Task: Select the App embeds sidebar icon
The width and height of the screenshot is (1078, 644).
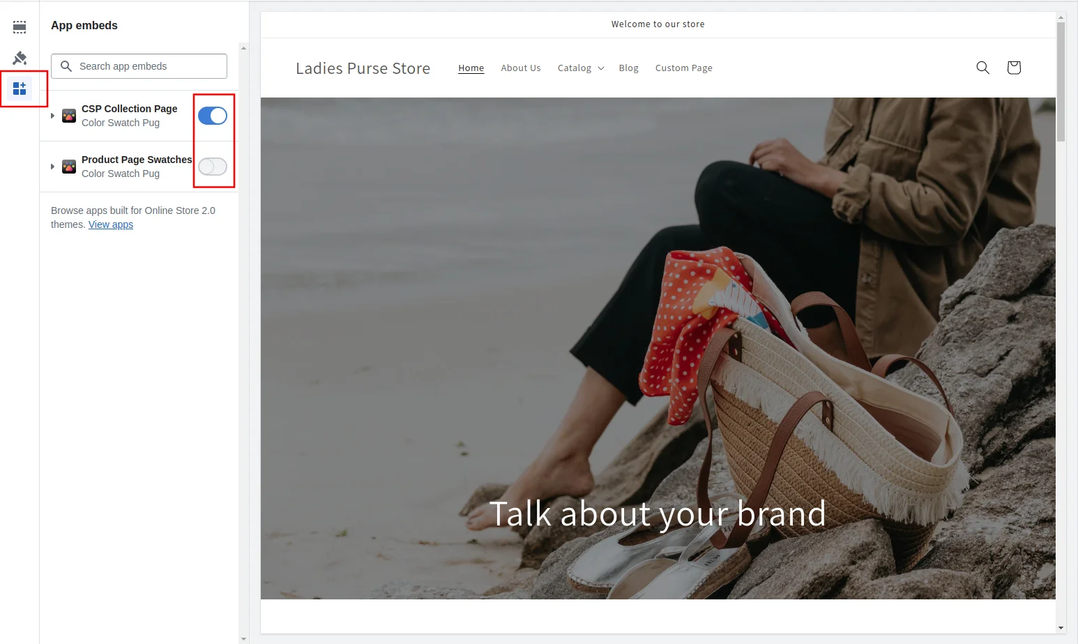Action: [20, 89]
